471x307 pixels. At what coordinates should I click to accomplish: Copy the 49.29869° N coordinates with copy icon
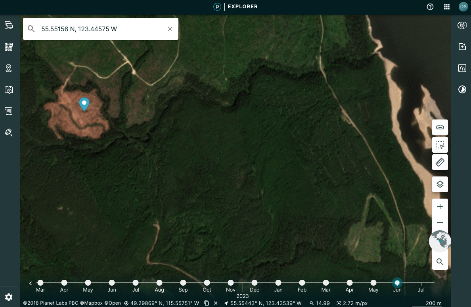[x=207, y=303]
